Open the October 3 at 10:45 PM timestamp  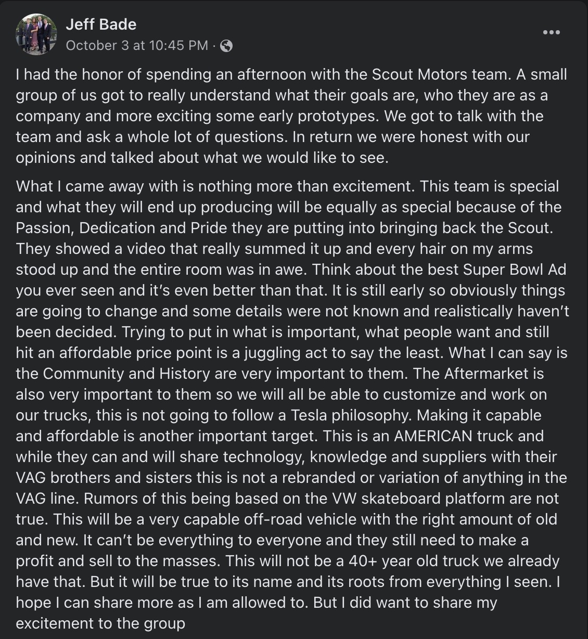137,46
